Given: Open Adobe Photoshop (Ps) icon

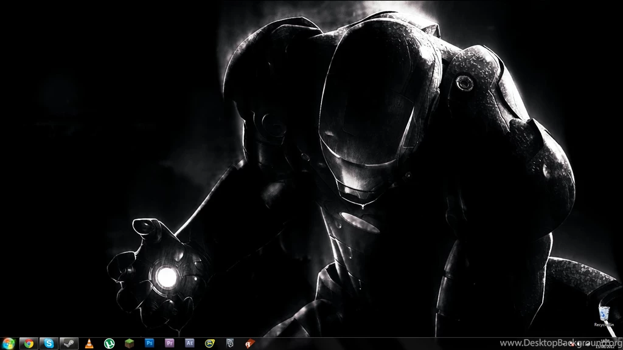Looking at the screenshot, I should pos(149,343).
